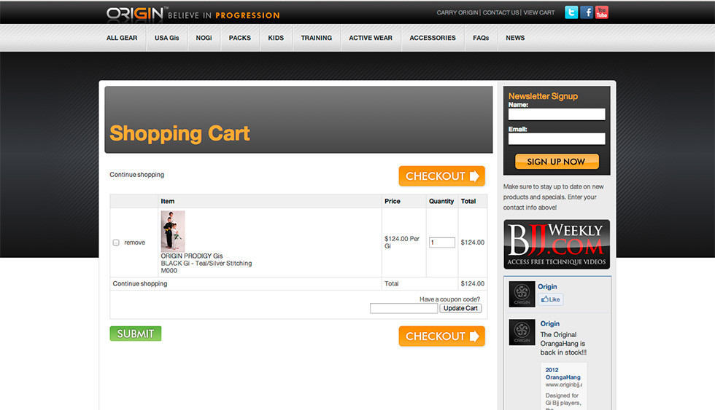Open the ACCESSORIES menu
The height and width of the screenshot is (410, 715).
point(433,38)
